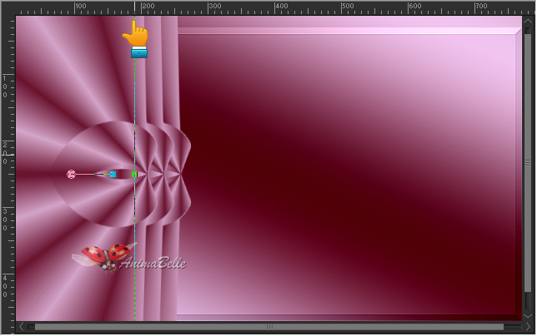The height and width of the screenshot is (336, 537).
Task: Click the scroll down arrow of vertical scrollbar
Action: tap(528, 316)
